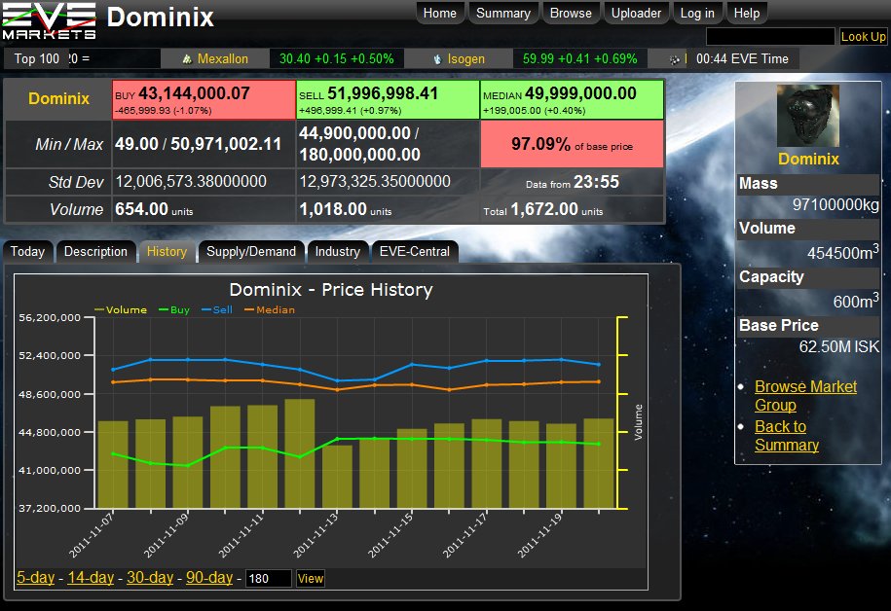
Task: Open the Supply/Demand tab
Action: pos(251,252)
